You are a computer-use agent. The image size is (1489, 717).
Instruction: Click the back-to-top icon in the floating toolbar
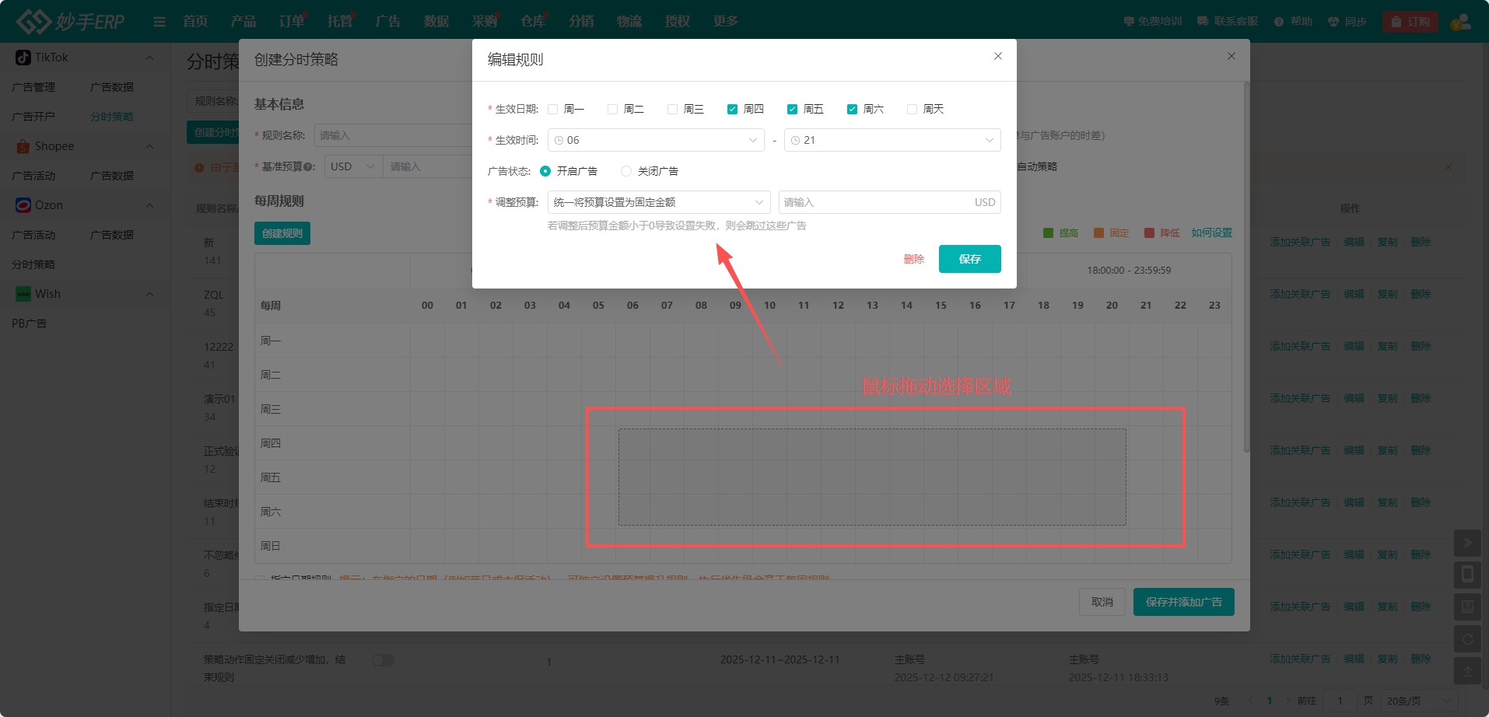click(1467, 671)
